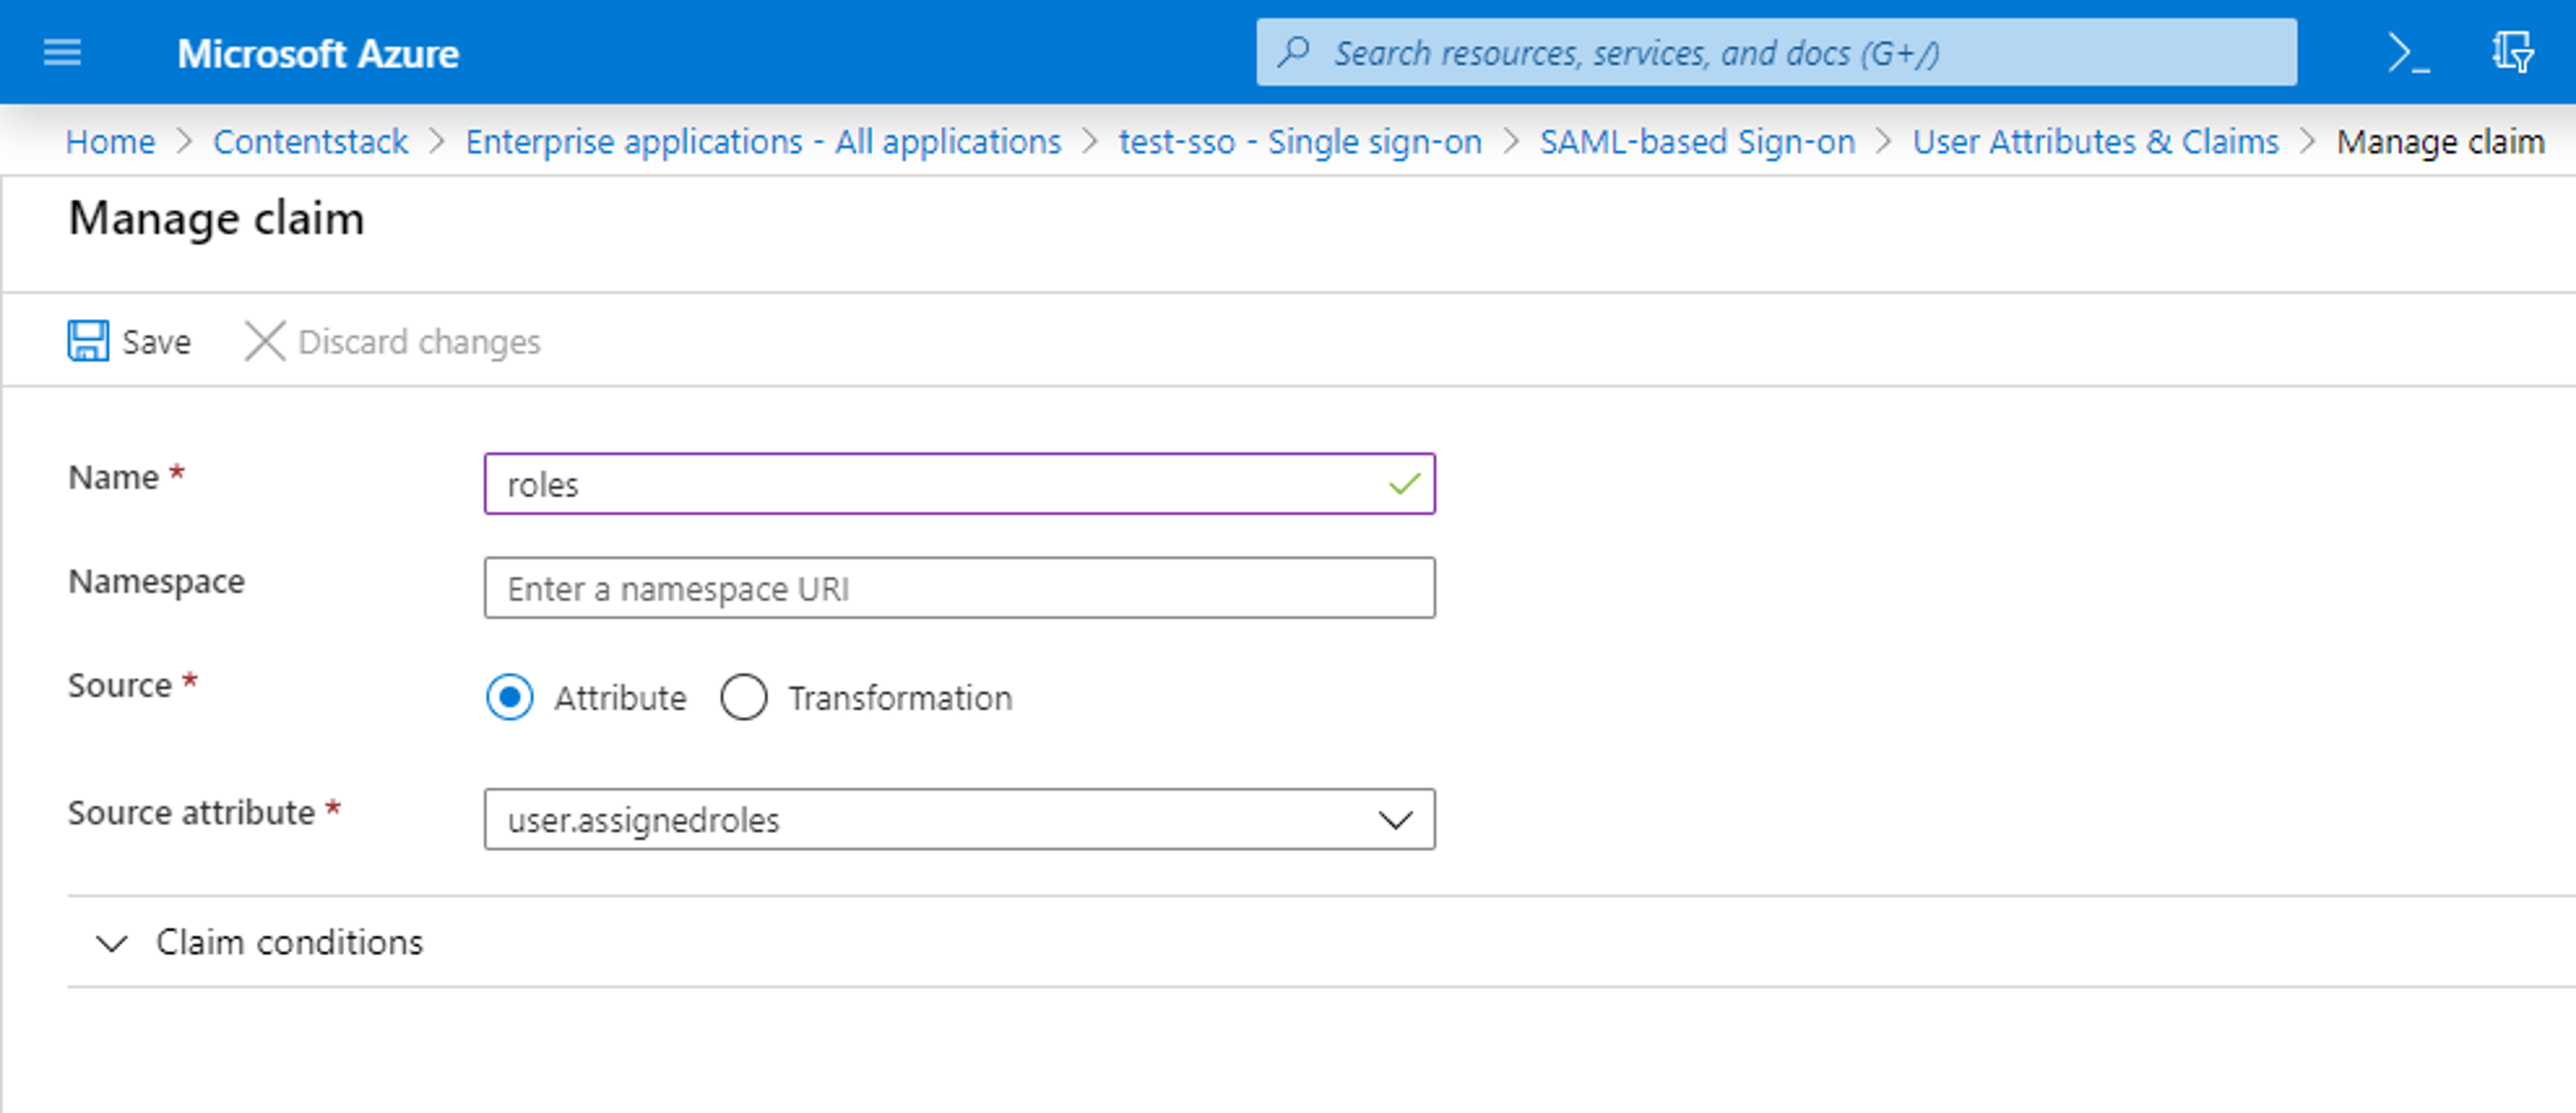2576x1113 pixels.
Task: Go to the test-sso - Single sign-on breadcrumb
Action: [1300, 142]
